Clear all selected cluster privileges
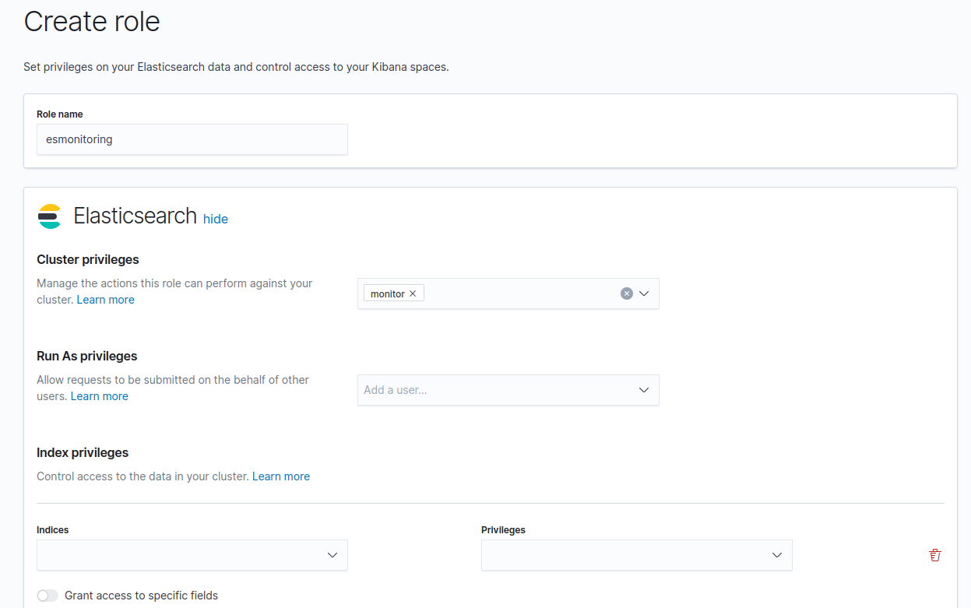971x608 pixels. [626, 293]
